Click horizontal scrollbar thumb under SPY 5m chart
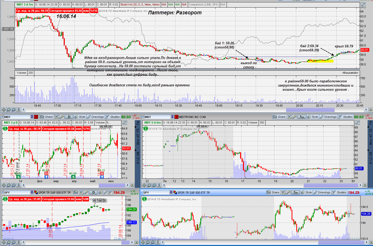The width and height of the screenshot is (373, 246). (341, 242)
